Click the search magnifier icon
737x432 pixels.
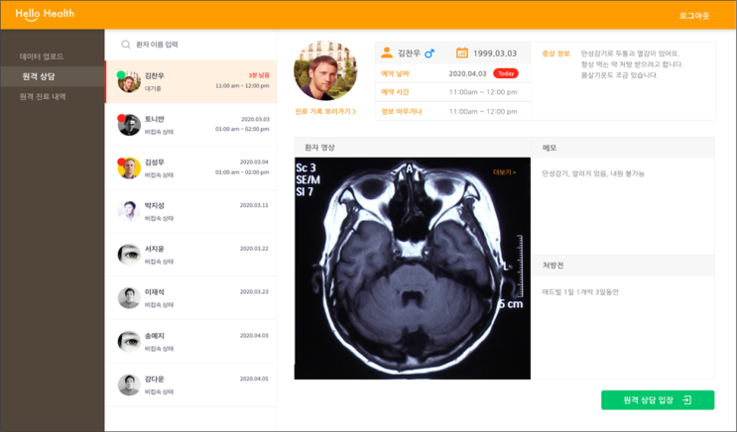point(126,45)
